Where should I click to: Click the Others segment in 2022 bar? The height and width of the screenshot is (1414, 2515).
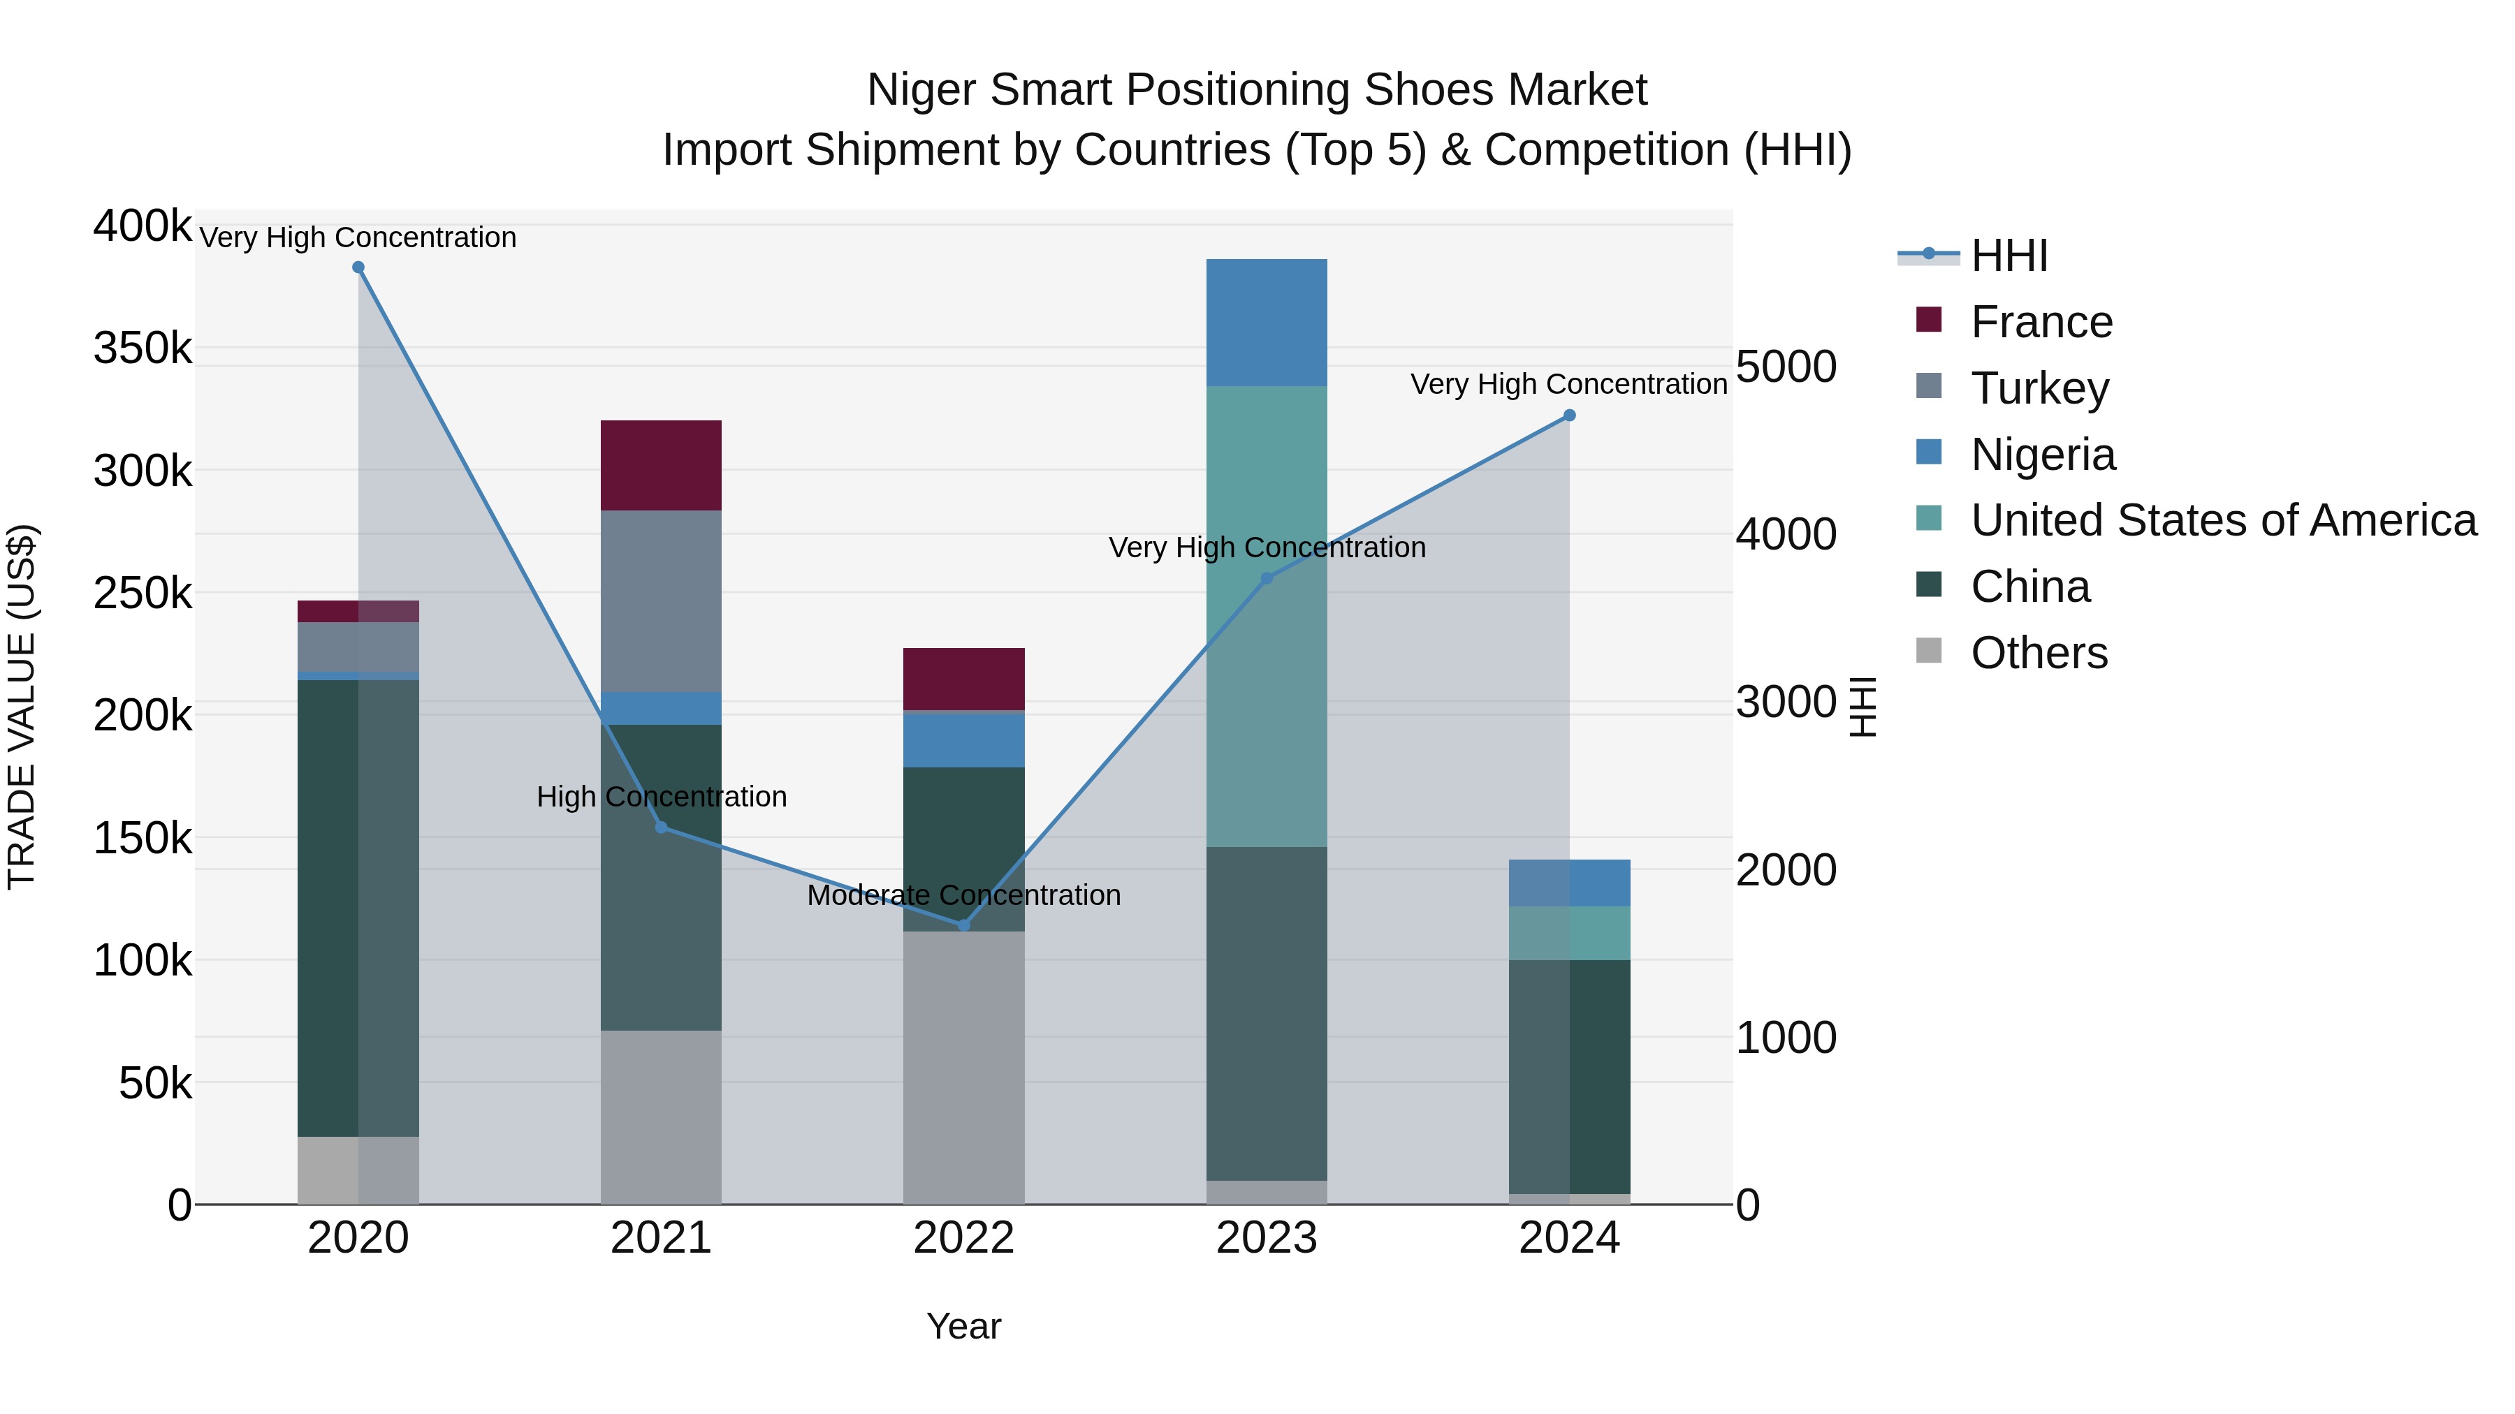963,1068
